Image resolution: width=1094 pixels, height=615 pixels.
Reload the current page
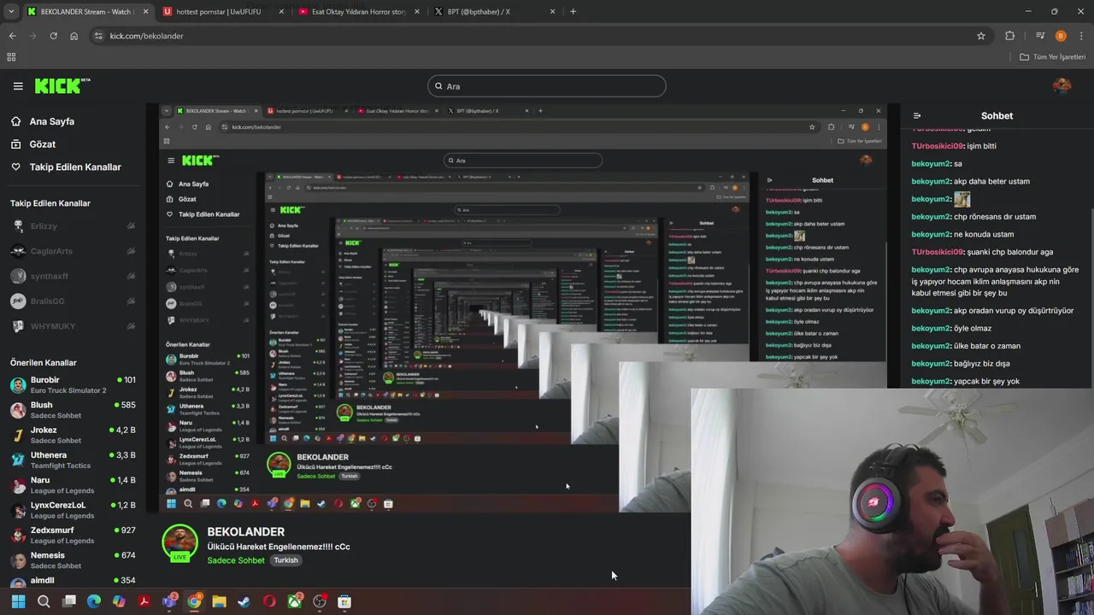point(53,36)
